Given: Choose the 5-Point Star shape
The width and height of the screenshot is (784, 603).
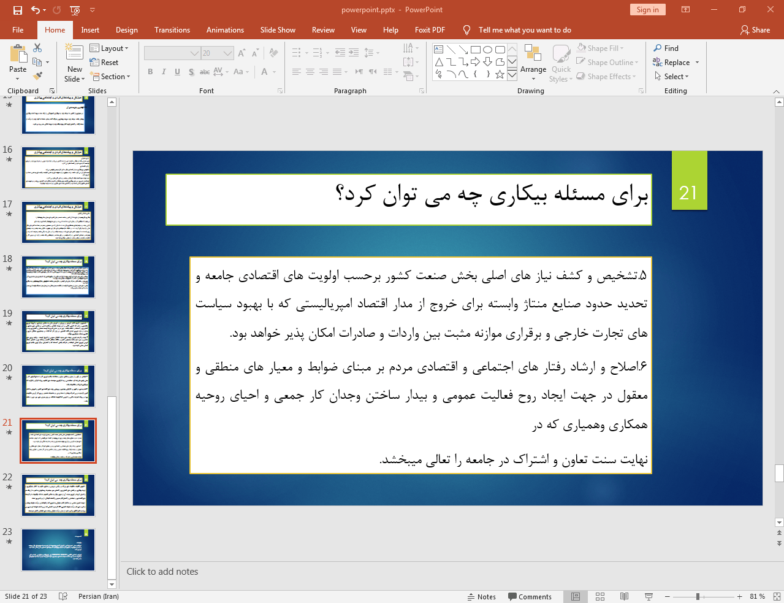Looking at the screenshot, I should (500, 74).
